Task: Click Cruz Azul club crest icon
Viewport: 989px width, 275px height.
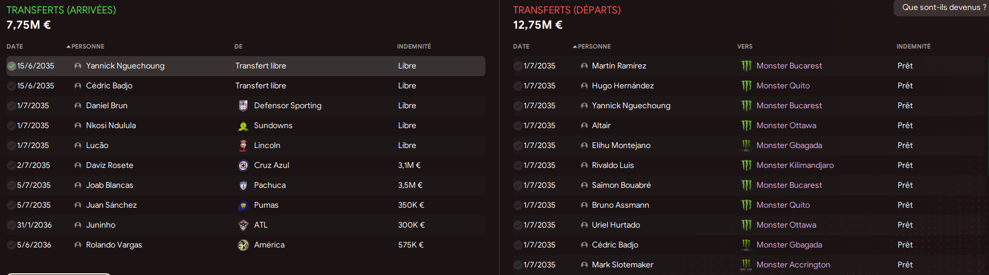Action: (x=243, y=166)
